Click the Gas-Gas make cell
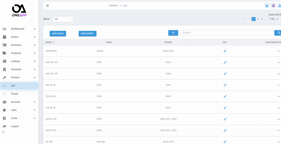This screenshot has height=144, width=281. coord(101,142)
